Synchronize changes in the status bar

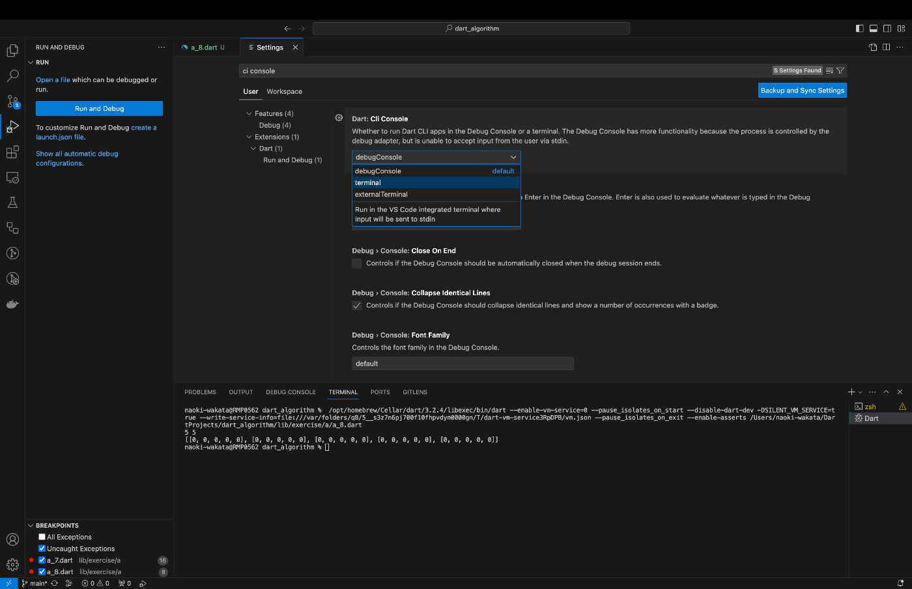click(x=55, y=583)
